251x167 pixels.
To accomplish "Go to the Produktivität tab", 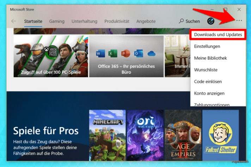I will click(117, 21).
